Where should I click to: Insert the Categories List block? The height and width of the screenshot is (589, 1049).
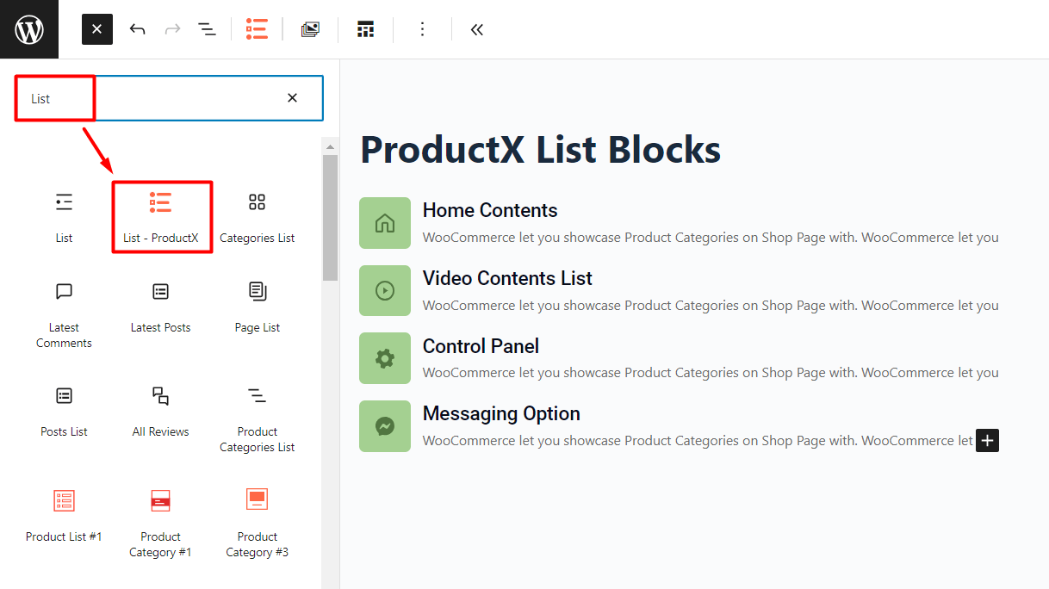point(257,217)
